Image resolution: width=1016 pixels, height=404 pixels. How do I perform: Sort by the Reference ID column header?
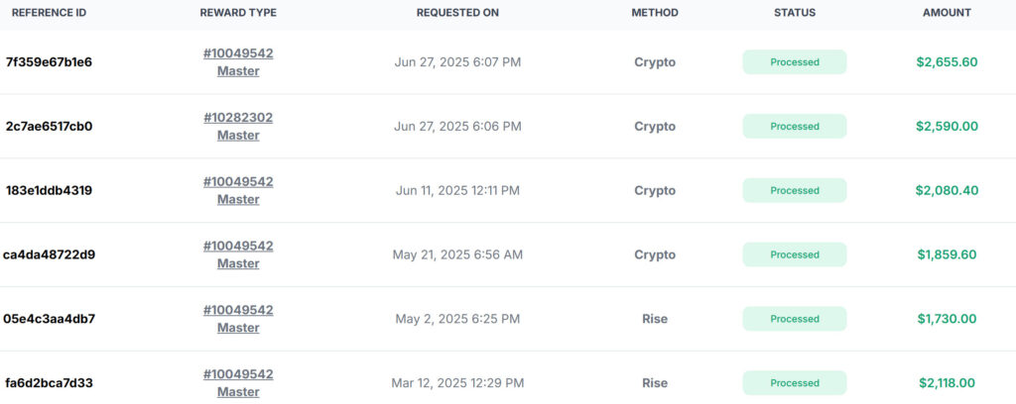(50, 13)
